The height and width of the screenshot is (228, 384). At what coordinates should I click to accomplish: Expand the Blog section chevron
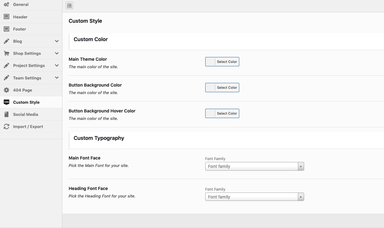click(x=56, y=41)
